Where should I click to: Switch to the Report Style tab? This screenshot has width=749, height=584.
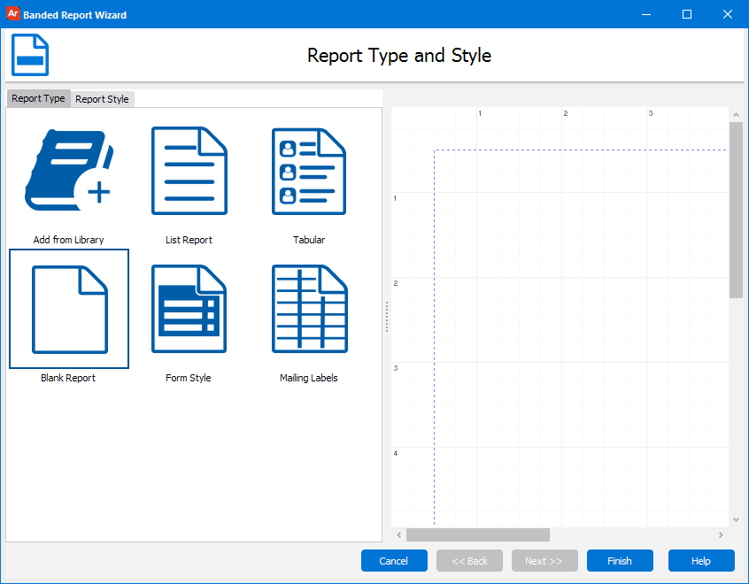click(x=101, y=98)
